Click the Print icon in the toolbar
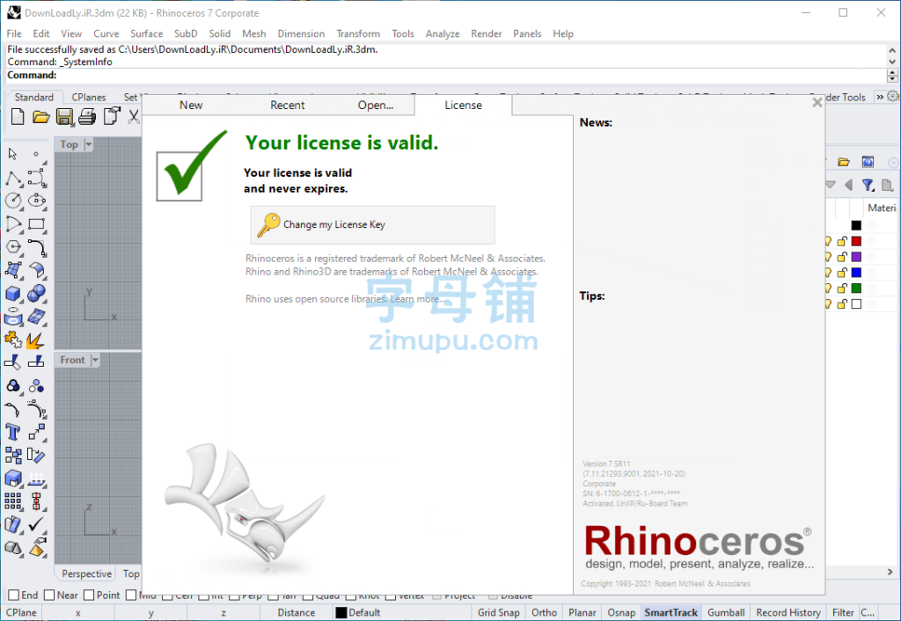 [87, 117]
